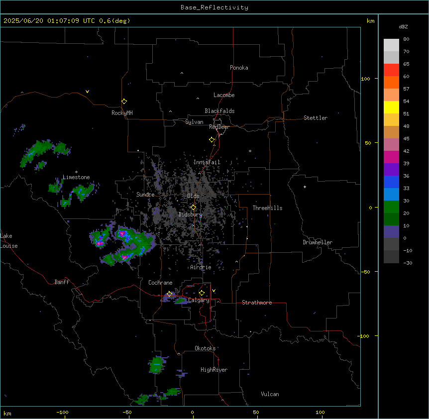Click the Lacombe city label
Screen dimensions: 429x419
point(224,95)
